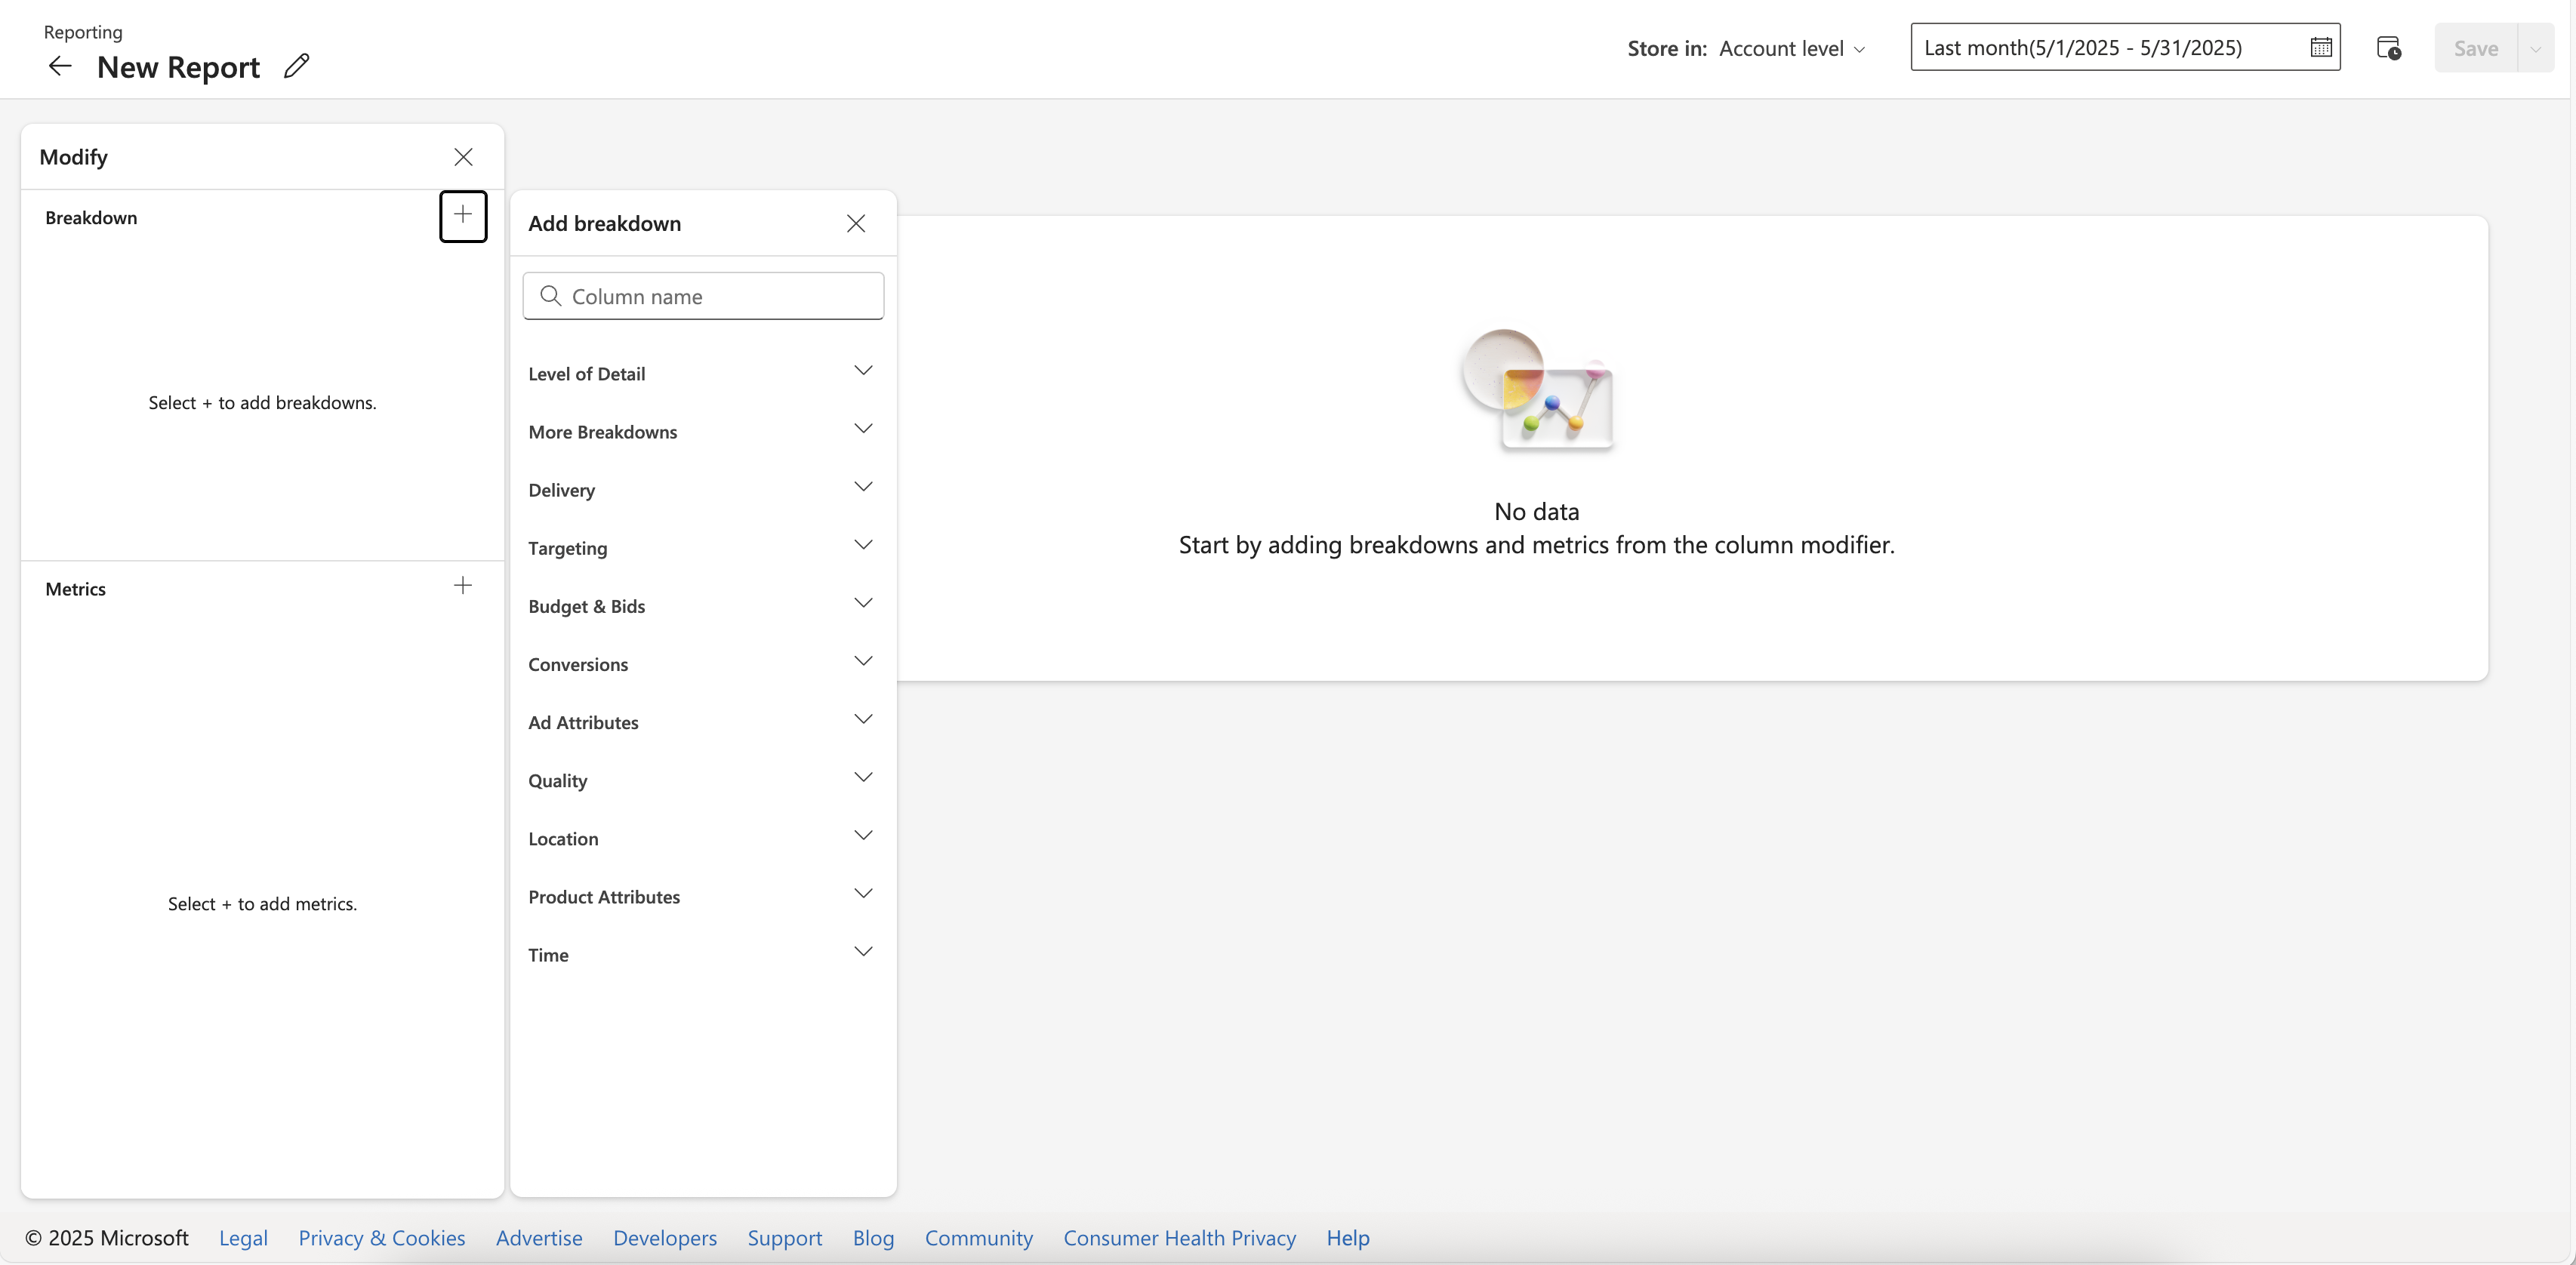Viewport: 2576px width, 1265px height.
Task: Click the '© 2025 Microsoft' footer text
Action: tap(106, 1238)
